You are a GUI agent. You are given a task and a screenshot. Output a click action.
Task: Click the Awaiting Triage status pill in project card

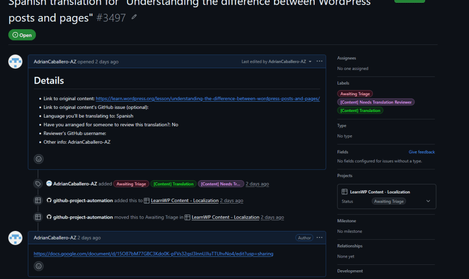coord(389,201)
